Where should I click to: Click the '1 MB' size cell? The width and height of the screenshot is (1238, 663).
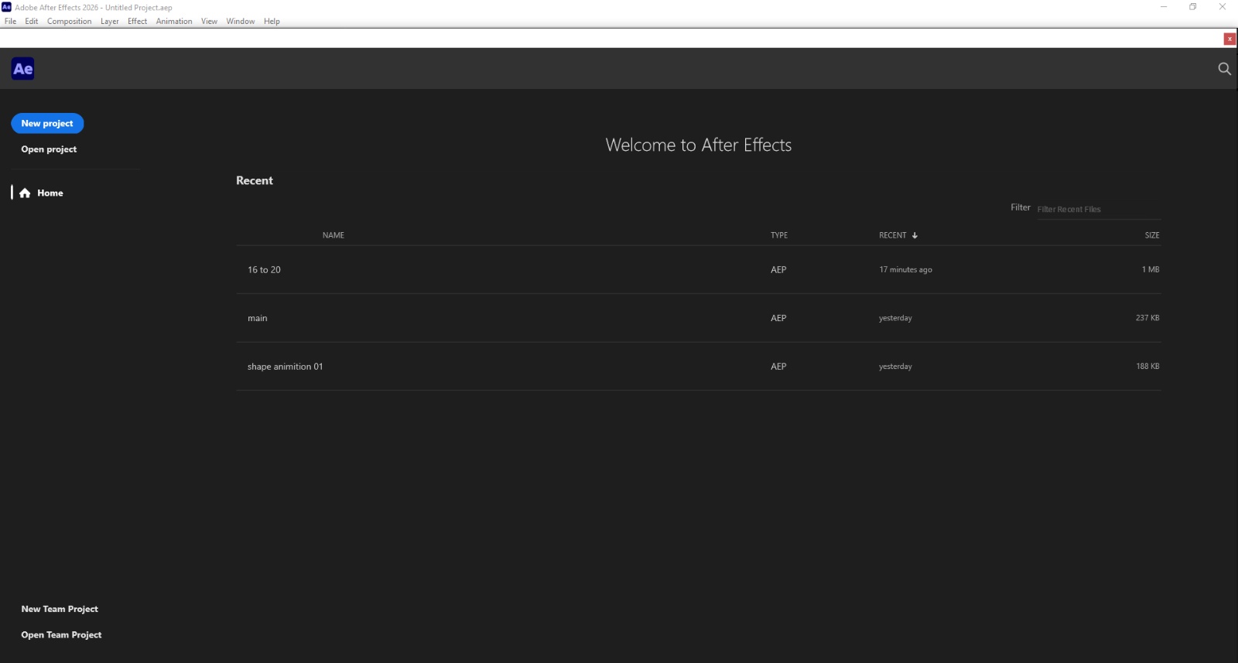1151,270
